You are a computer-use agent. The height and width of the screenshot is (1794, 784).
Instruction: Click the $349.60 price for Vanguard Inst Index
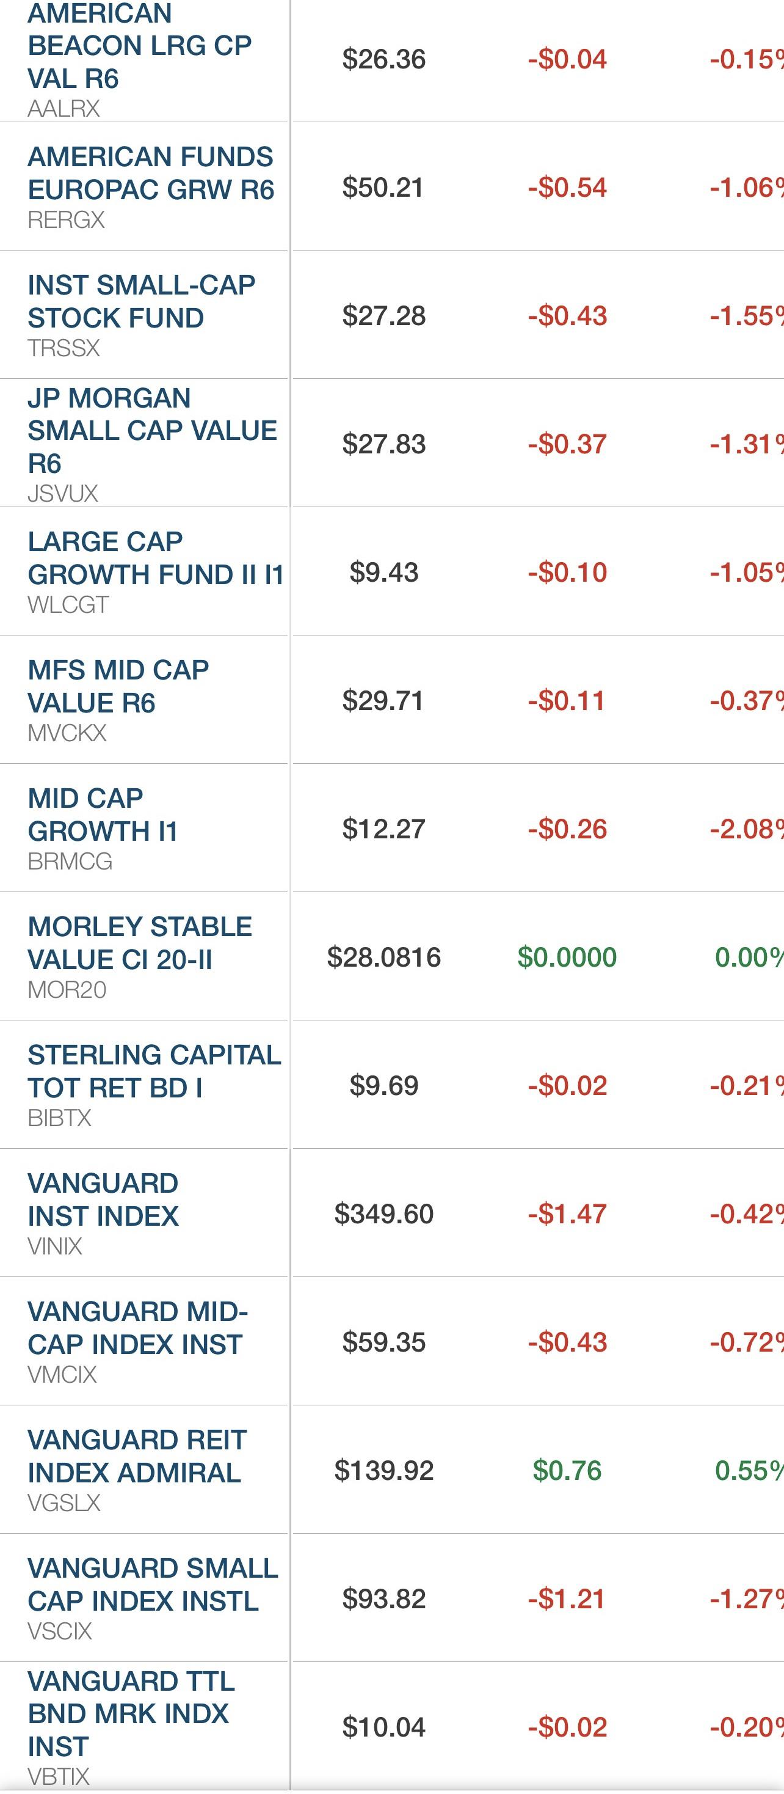tap(383, 1214)
